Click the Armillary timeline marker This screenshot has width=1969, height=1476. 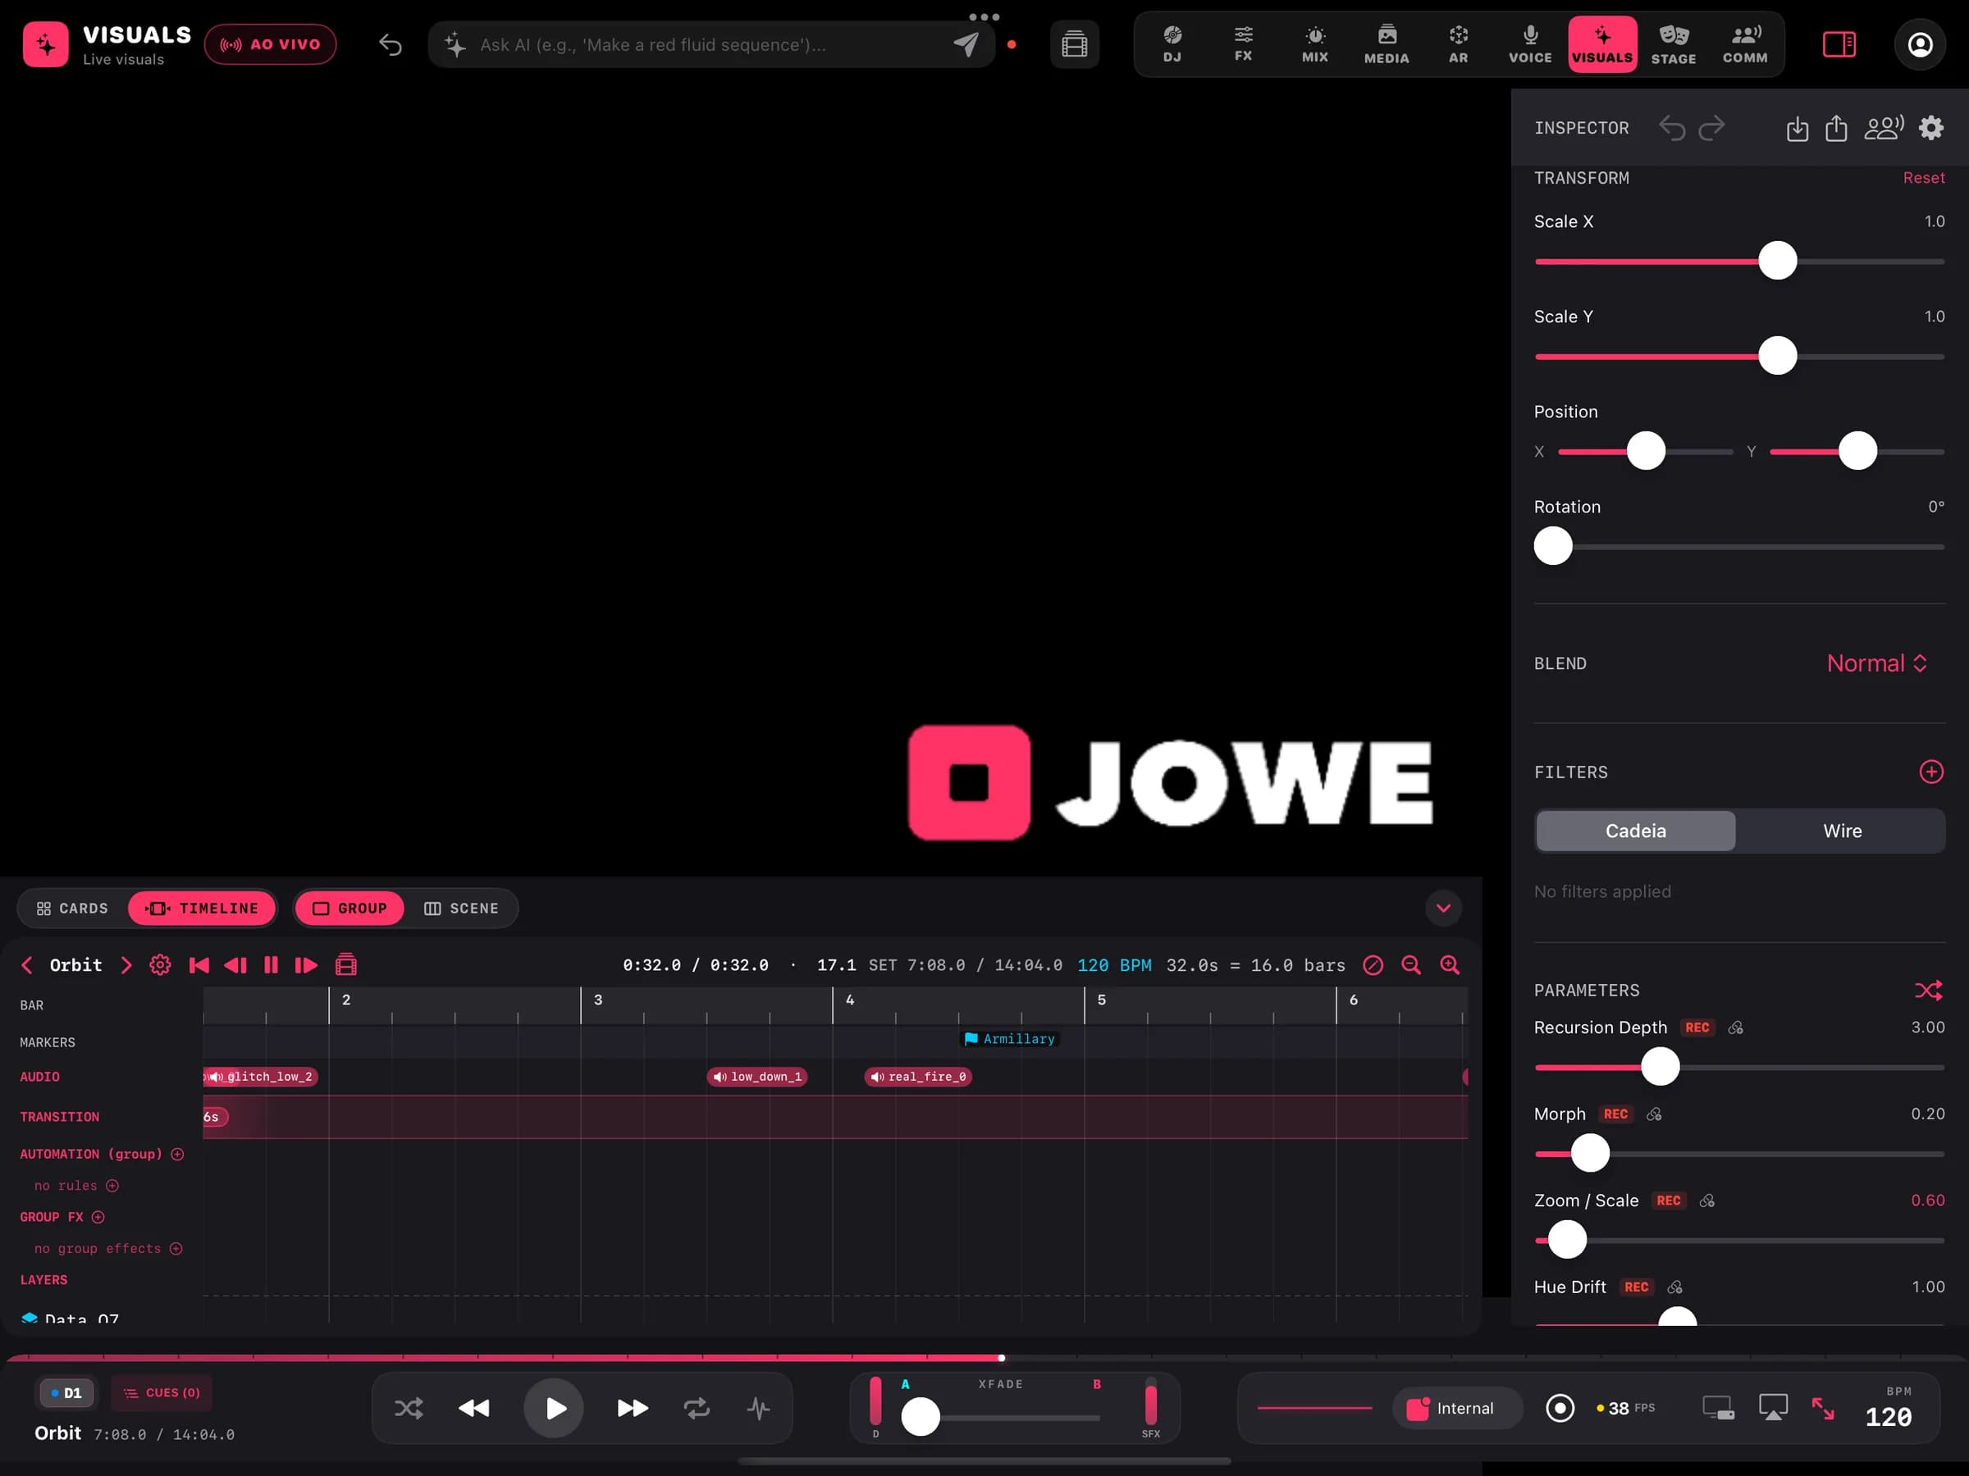[1009, 1038]
